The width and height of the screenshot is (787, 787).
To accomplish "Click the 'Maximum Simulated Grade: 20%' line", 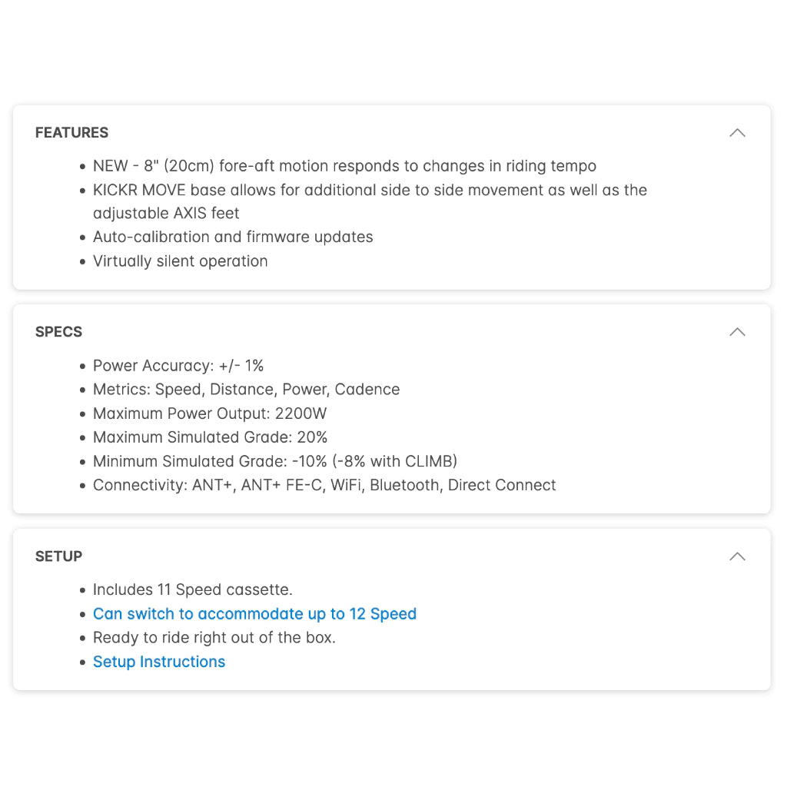I will (210, 437).
